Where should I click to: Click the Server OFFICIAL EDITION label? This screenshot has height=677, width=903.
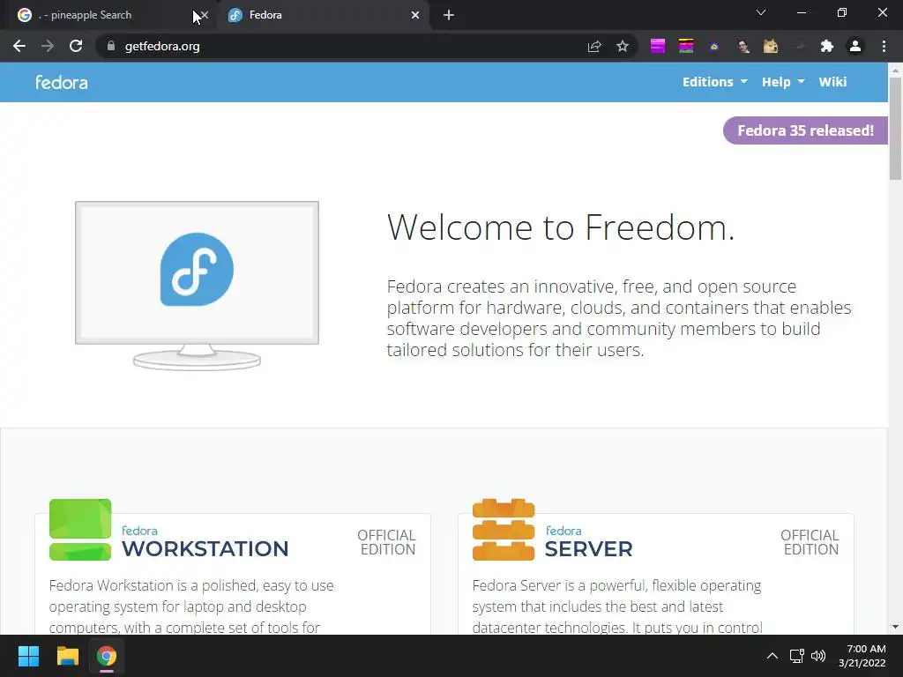pyautogui.click(x=810, y=542)
